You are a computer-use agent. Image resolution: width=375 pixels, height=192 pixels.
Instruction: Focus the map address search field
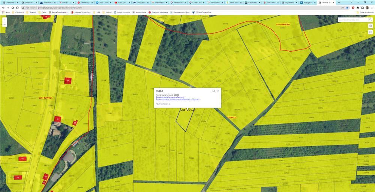pyautogui.click(x=353, y=20)
